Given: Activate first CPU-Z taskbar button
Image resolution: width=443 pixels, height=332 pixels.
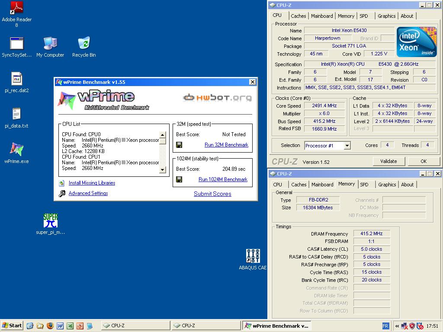Looking at the screenshot, I should click(x=135, y=326).
